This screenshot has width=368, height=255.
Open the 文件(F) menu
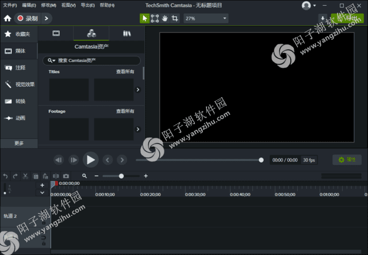click(10, 5)
